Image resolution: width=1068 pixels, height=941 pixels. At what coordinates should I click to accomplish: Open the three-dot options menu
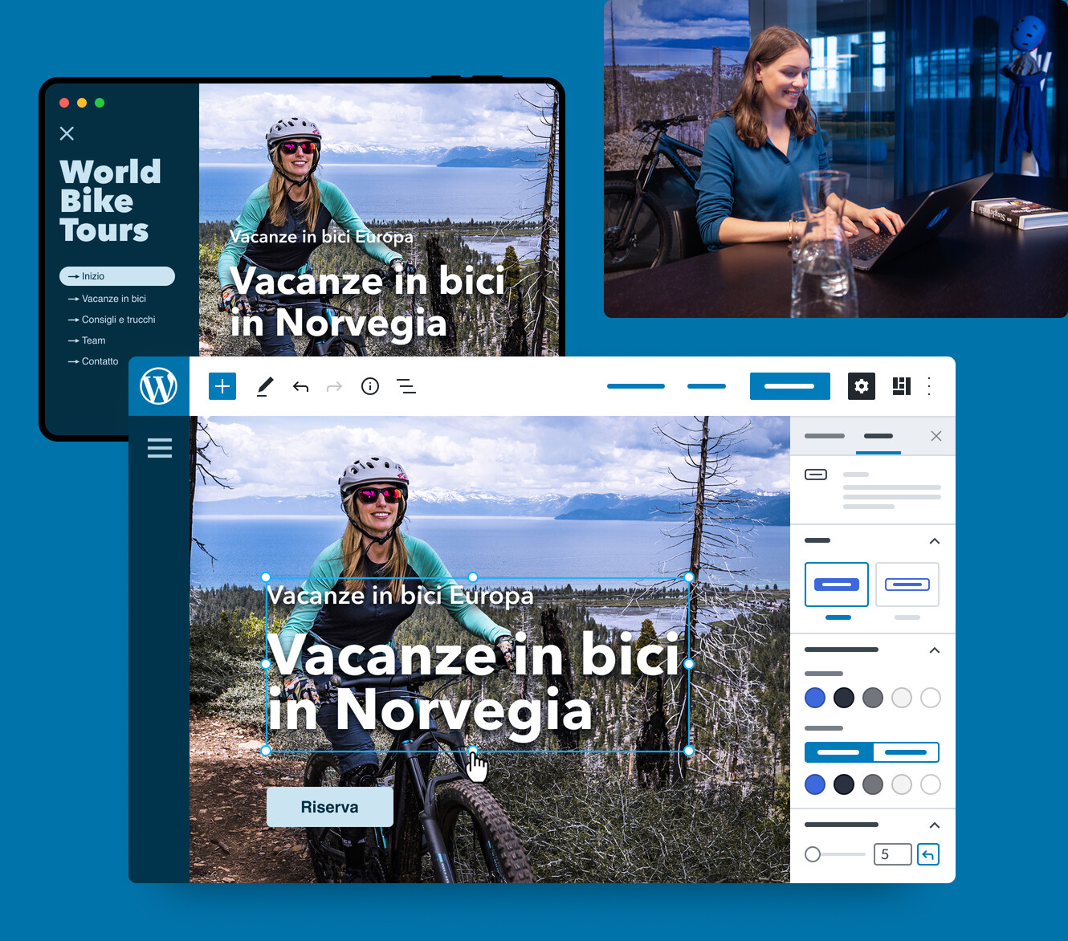pos(929,386)
